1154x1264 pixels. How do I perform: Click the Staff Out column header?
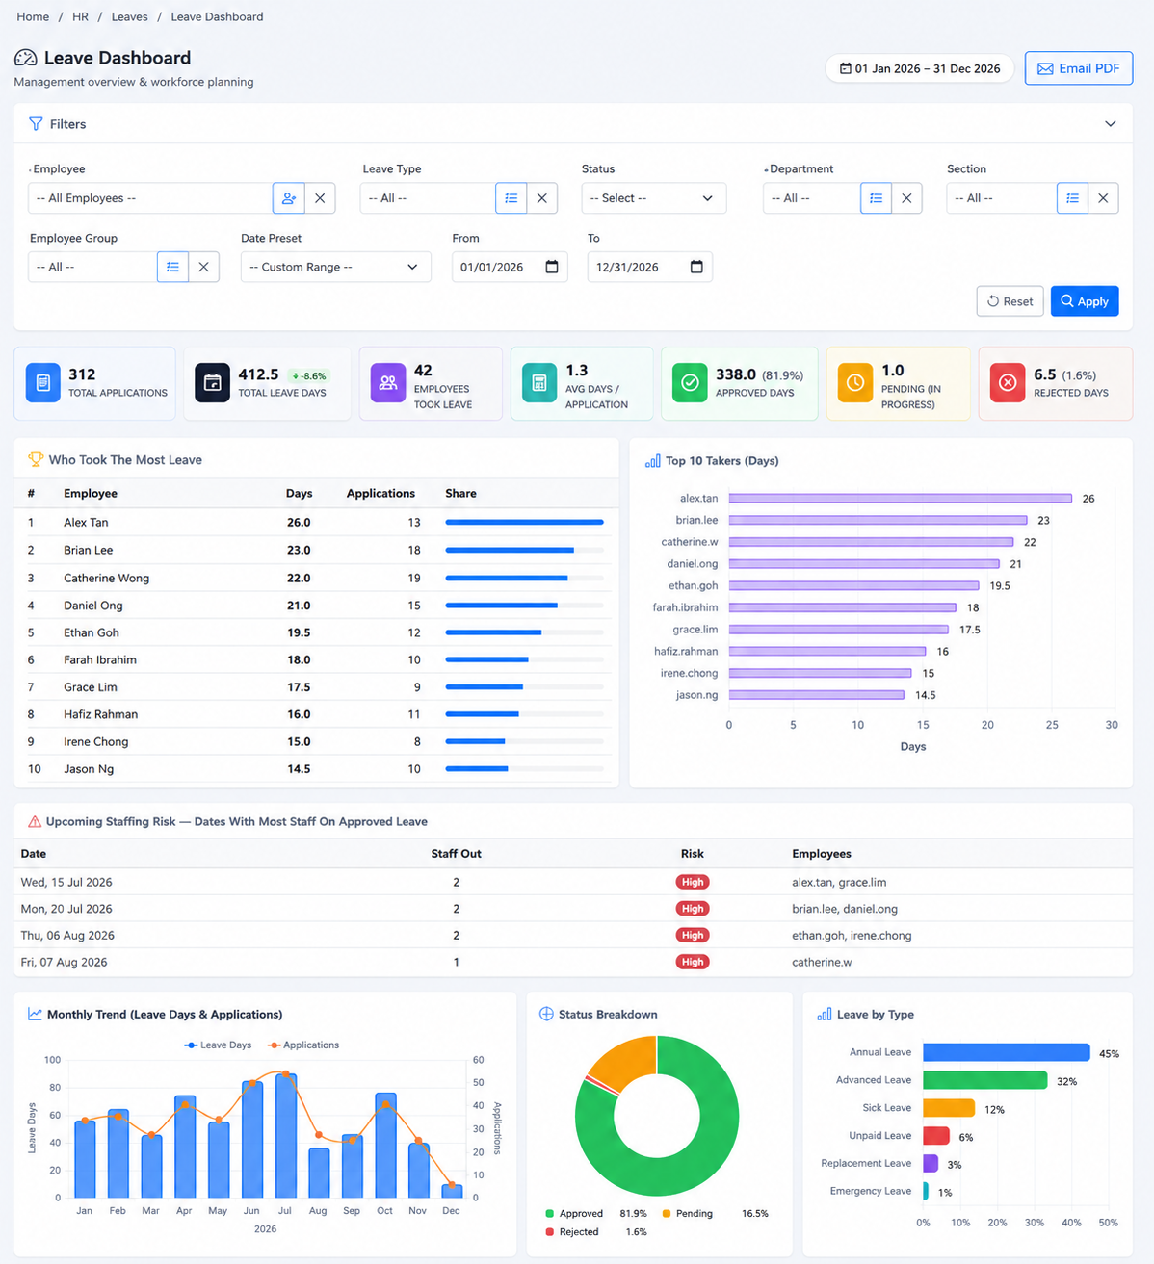click(456, 854)
